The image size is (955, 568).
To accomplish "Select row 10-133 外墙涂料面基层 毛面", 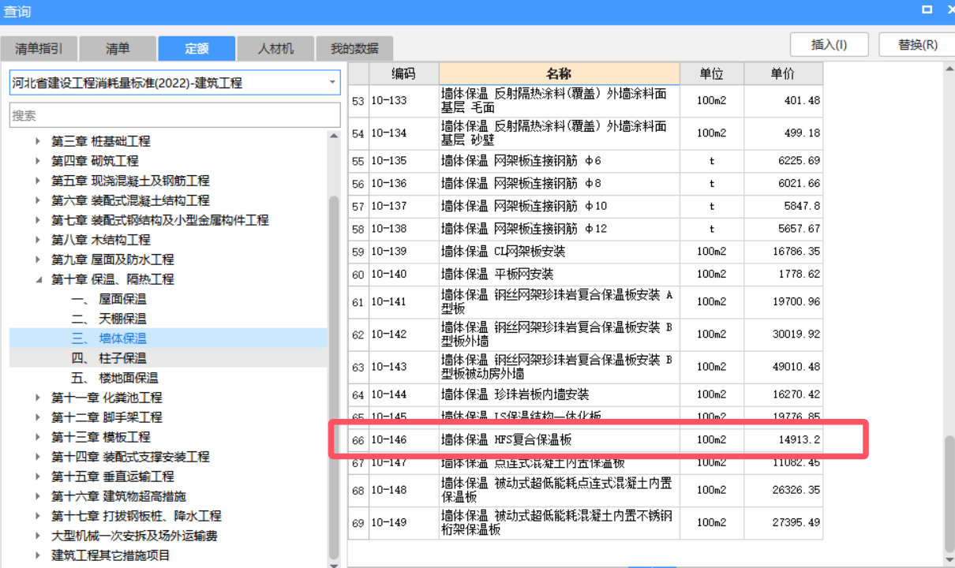I will [586, 101].
